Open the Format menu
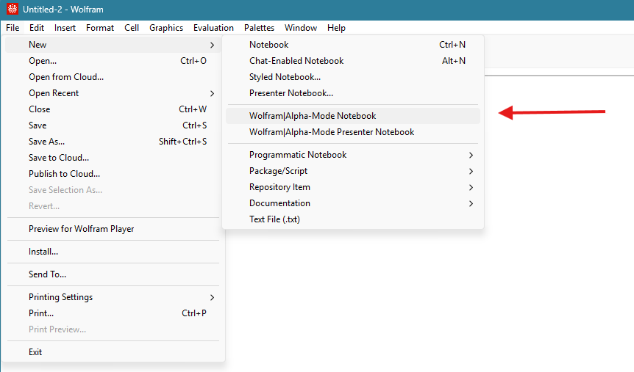 [100, 28]
